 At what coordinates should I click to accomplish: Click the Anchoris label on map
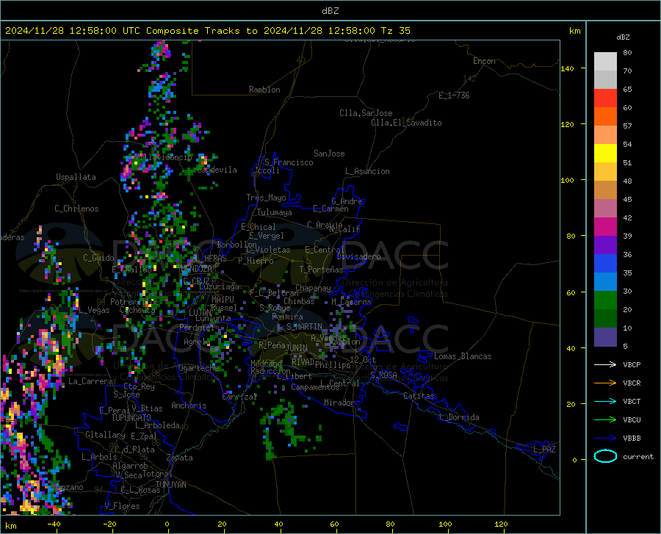click(x=189, y=406)
